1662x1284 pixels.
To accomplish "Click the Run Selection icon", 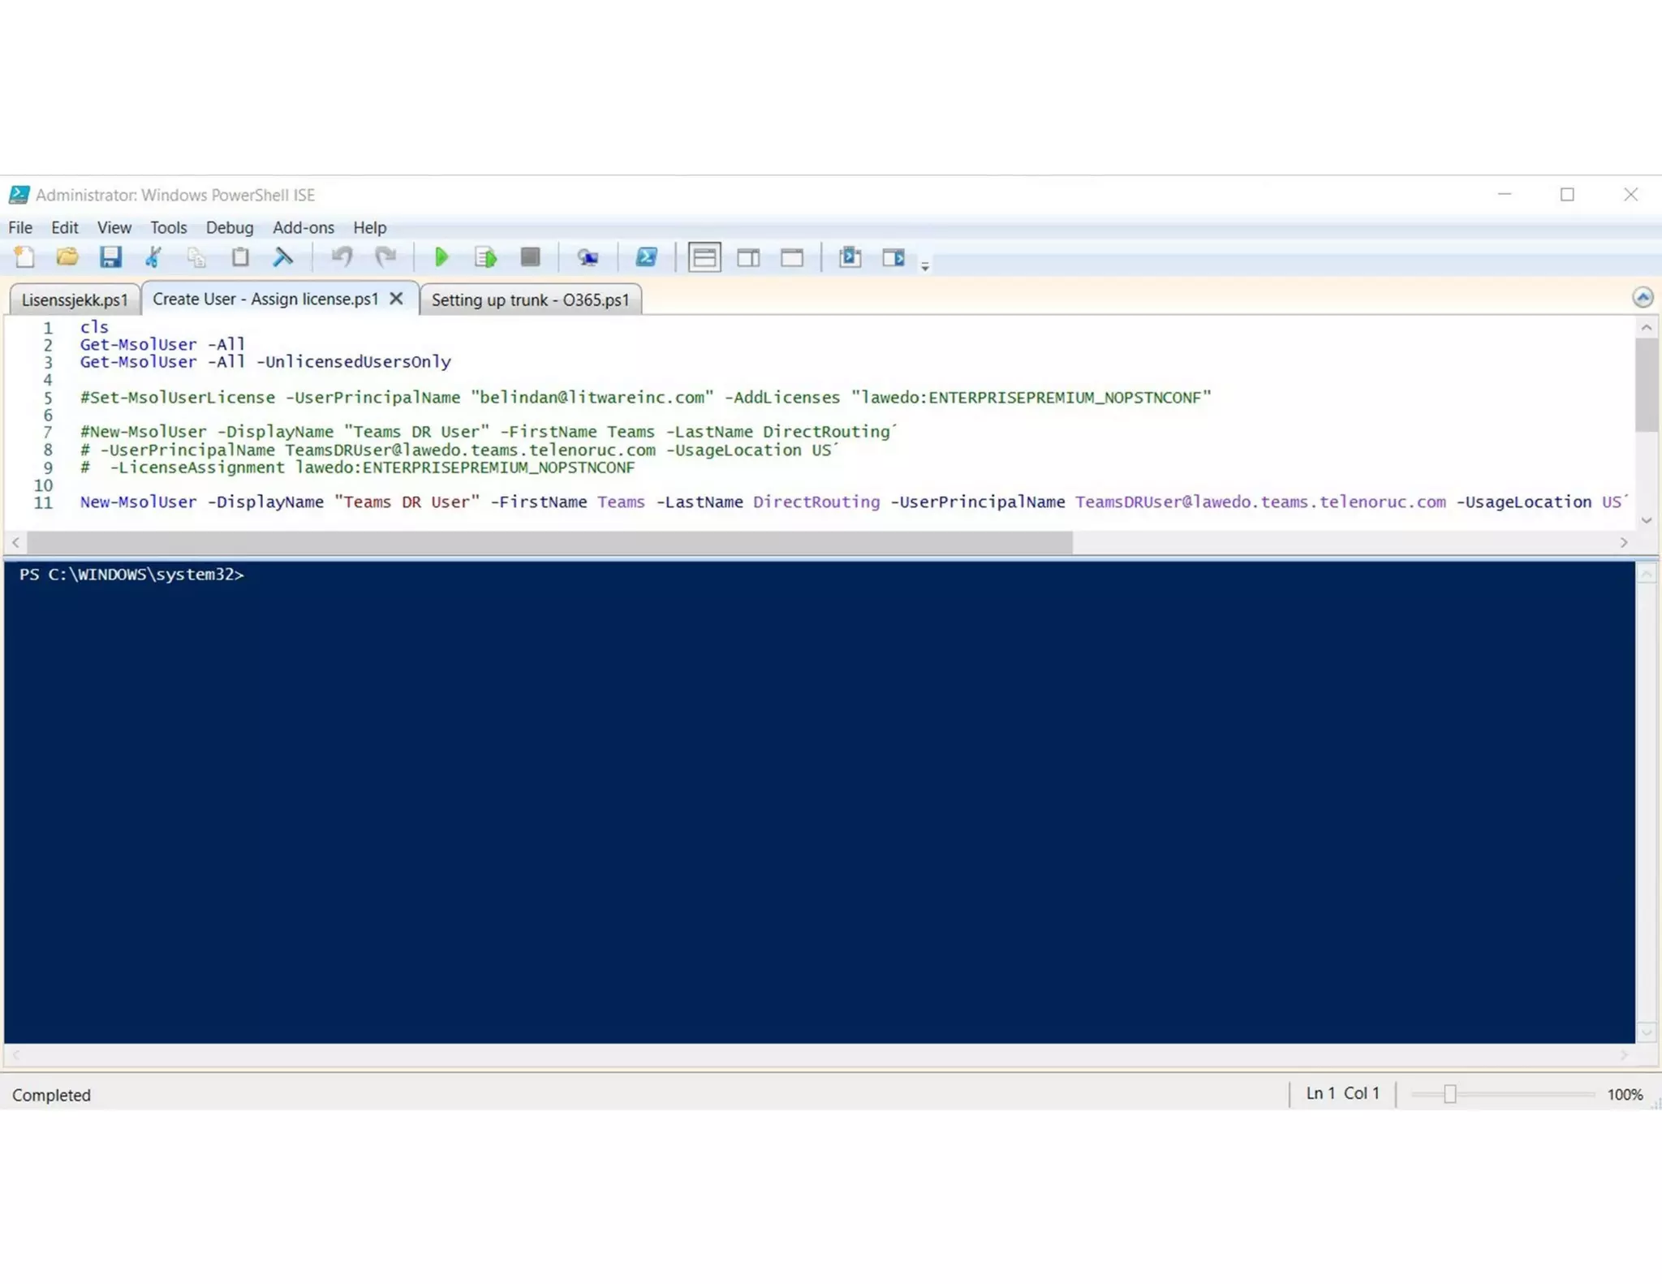I will pos(485,258).
